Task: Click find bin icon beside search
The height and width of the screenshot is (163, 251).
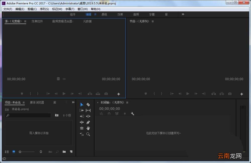Action: (x=57, y=115)
